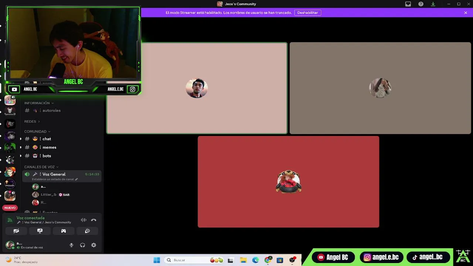Open the chat text channel
This screenshot has height=266, width=473.
[62, 139]
